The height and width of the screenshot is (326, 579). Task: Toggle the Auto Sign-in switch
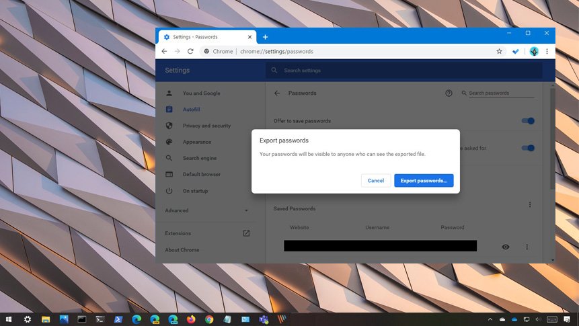(529, 148)
